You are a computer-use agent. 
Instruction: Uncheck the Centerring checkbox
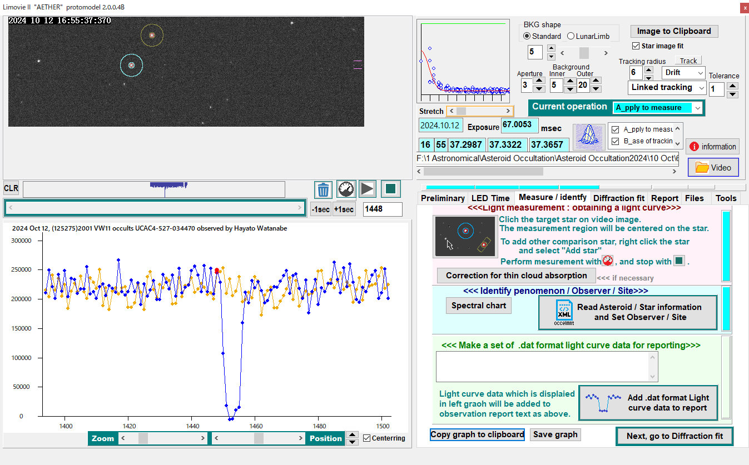coord(366,438)
